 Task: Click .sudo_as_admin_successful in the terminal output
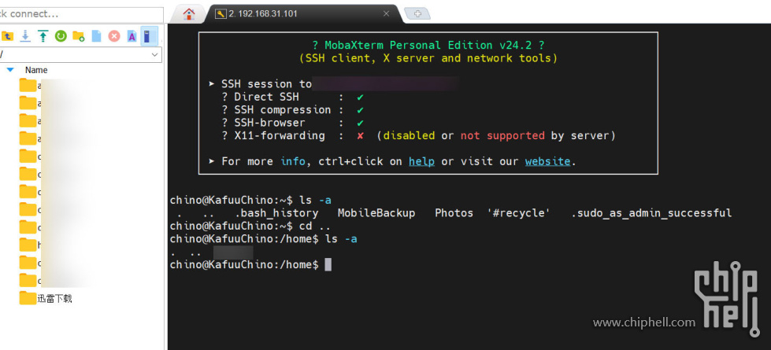(651, 213)
